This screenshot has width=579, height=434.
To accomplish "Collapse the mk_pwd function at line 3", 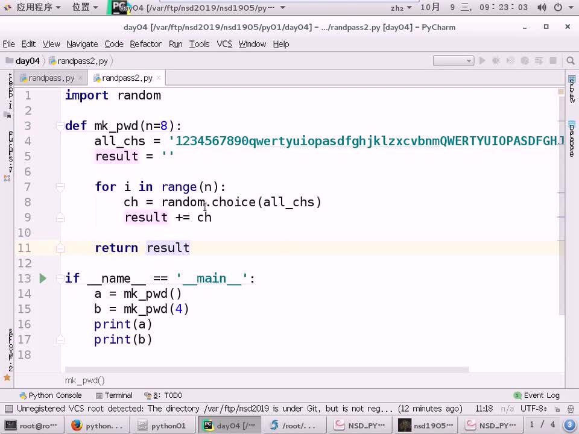I will pyautogui.click(x=60, y=126).
